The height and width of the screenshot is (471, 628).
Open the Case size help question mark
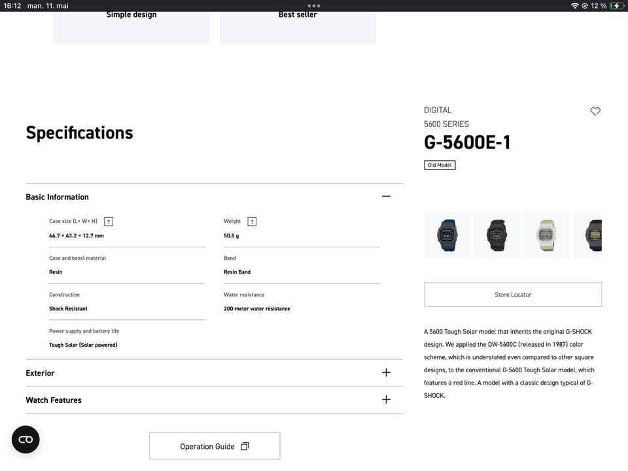[x=108, y=222]
